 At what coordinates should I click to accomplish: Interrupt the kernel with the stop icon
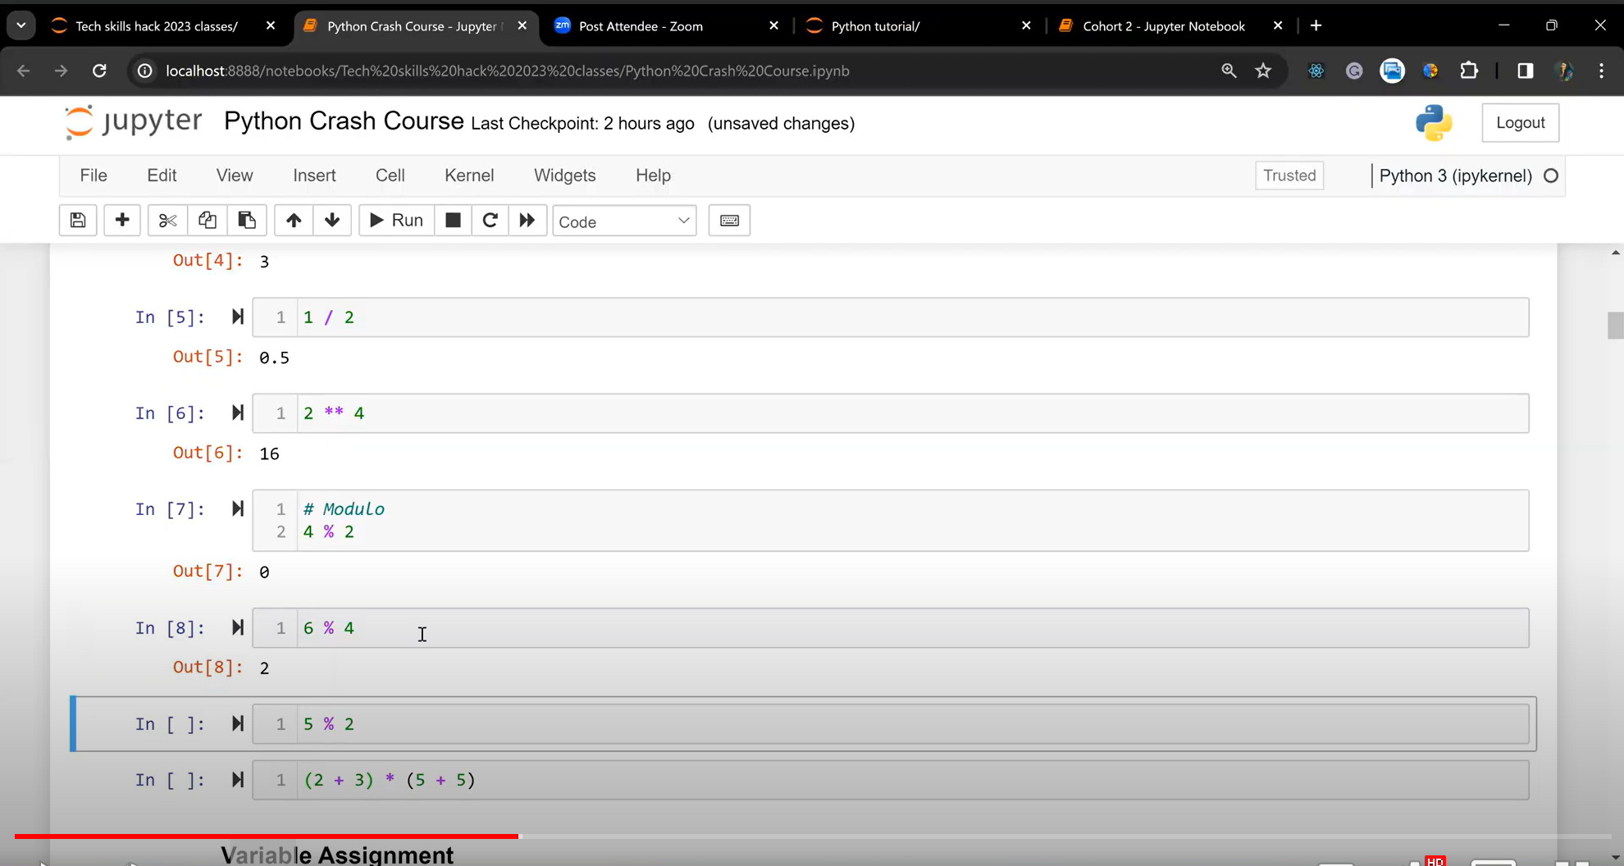pyautogui.click(x=452, y=220)
